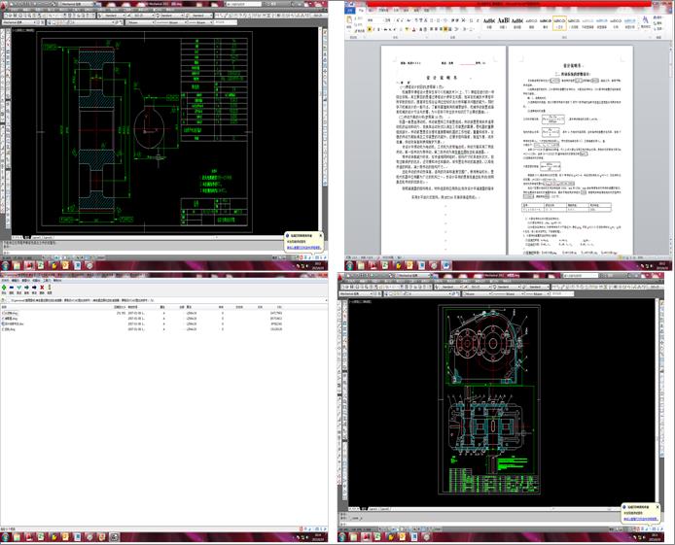The height and width of the screenshot is (545, 675).
Task: Click the Extract icon in 7-Zip toolbar
Action: click(12, 288)
